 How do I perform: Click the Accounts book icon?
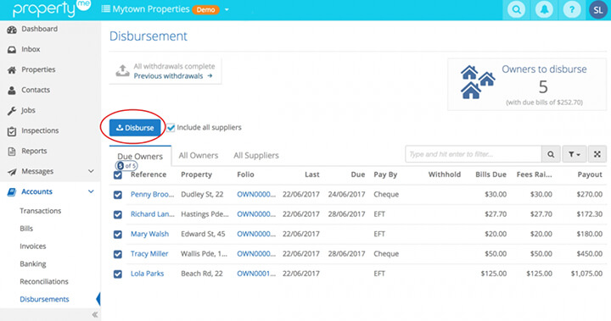tap(12, 191)
